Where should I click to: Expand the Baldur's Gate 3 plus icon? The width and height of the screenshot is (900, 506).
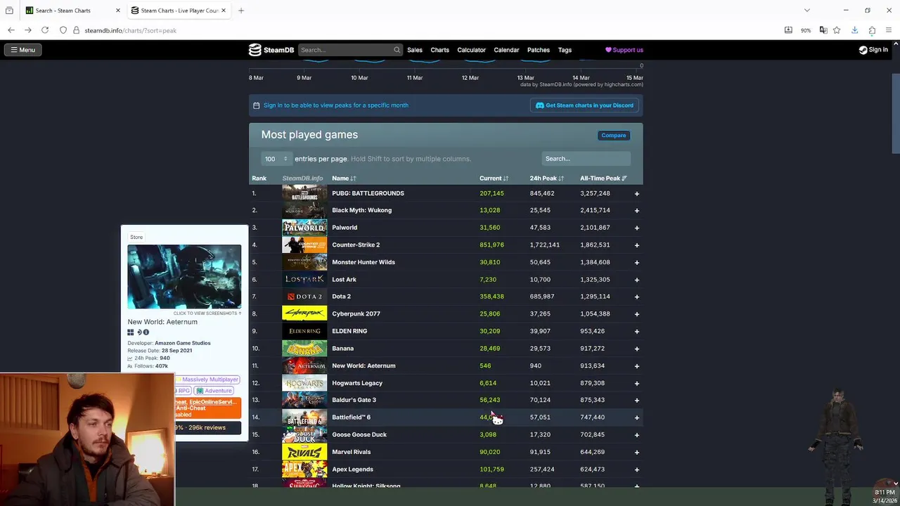pyautogui.click(x=636, y=400)
